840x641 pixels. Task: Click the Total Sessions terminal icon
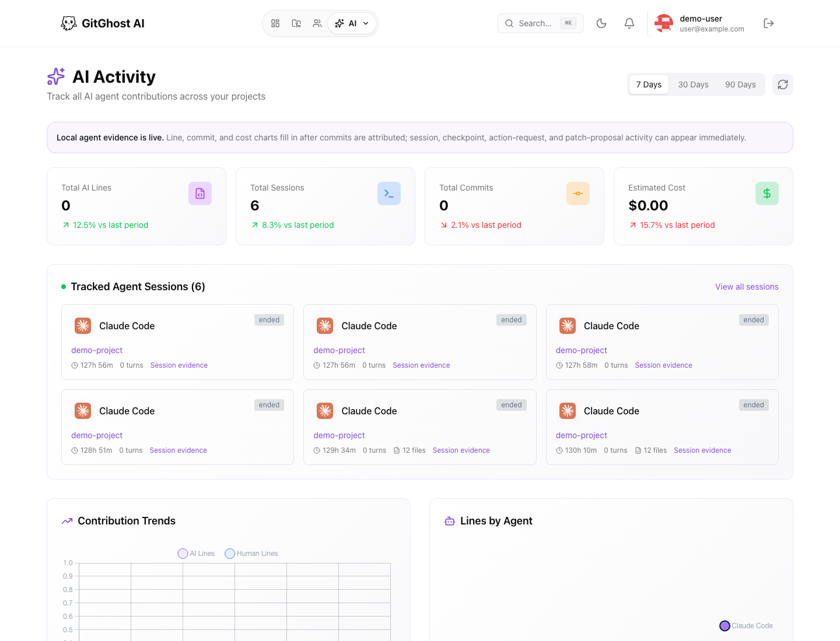point(389,193)
